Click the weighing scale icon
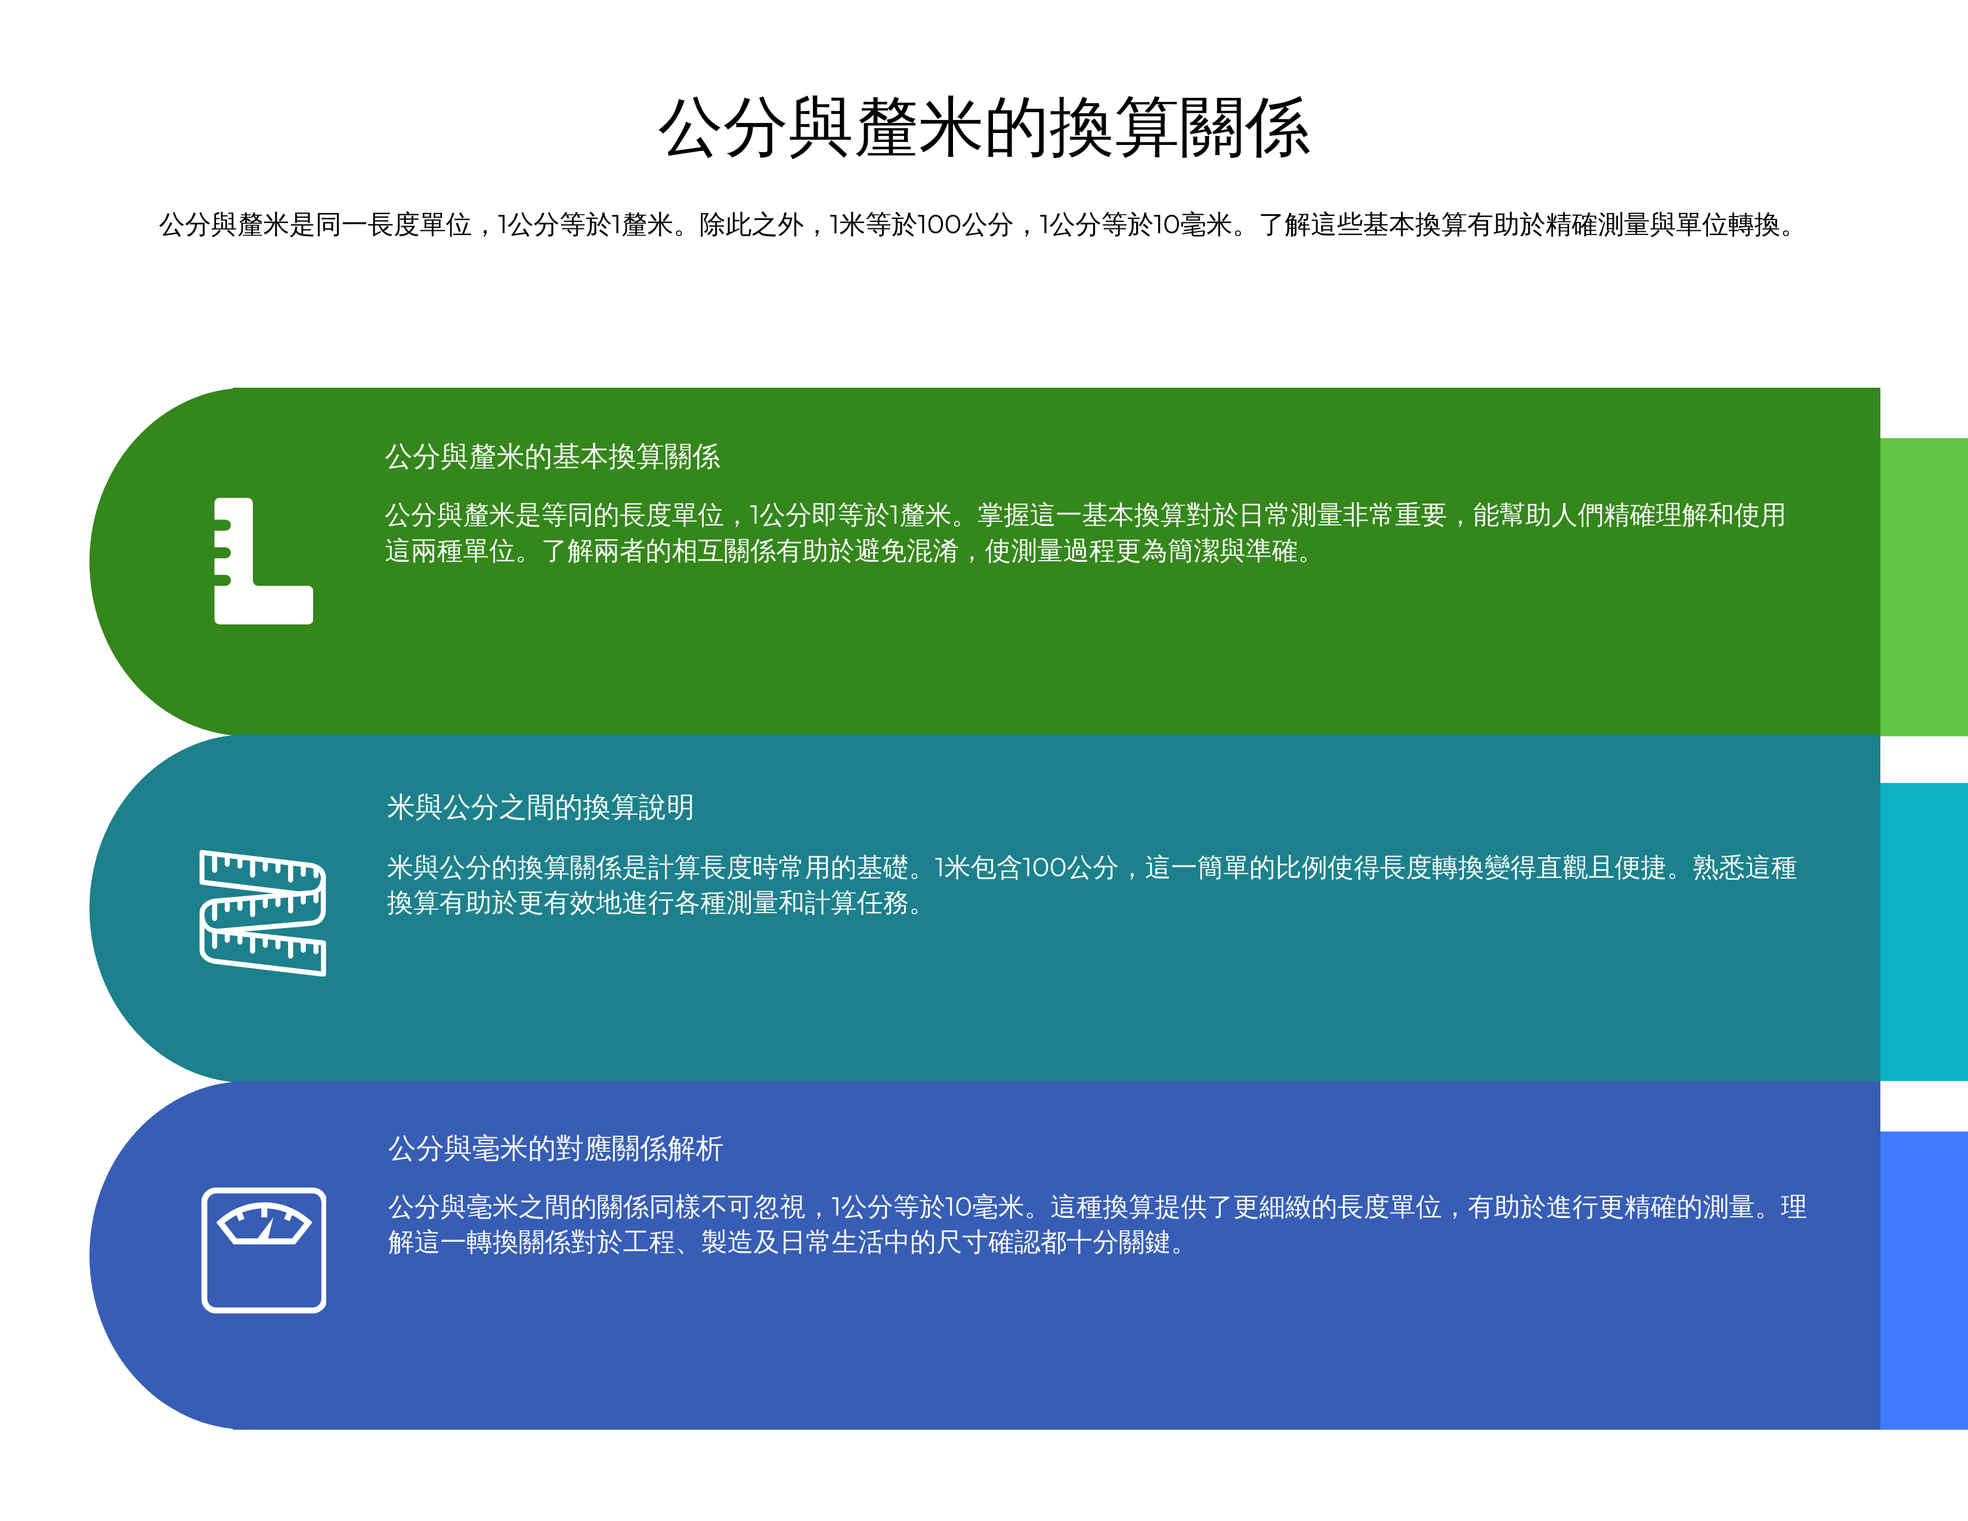Screen dimensions: 1968x1521 coord(263,1250)
